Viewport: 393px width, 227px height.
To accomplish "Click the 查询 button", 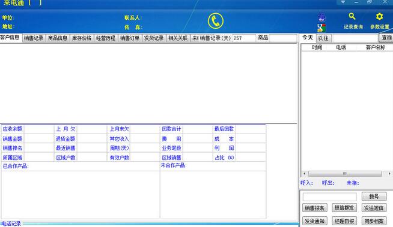I will 386,38.
